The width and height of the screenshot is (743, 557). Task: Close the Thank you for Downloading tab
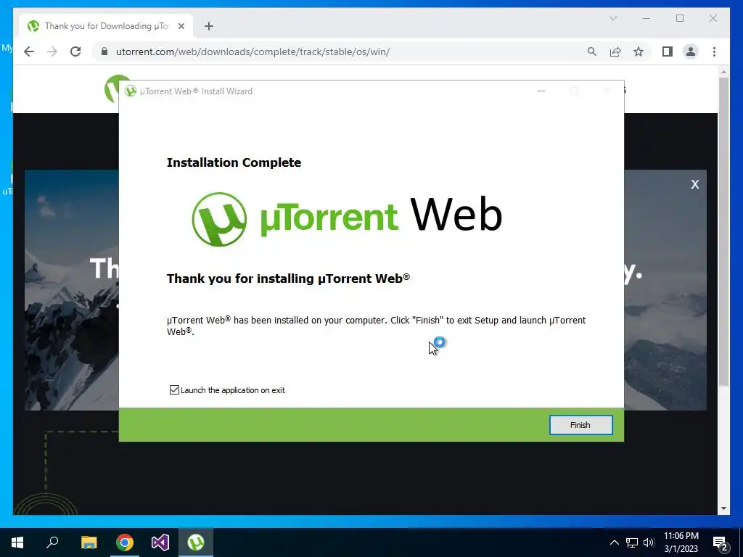[x=181, y=26]
